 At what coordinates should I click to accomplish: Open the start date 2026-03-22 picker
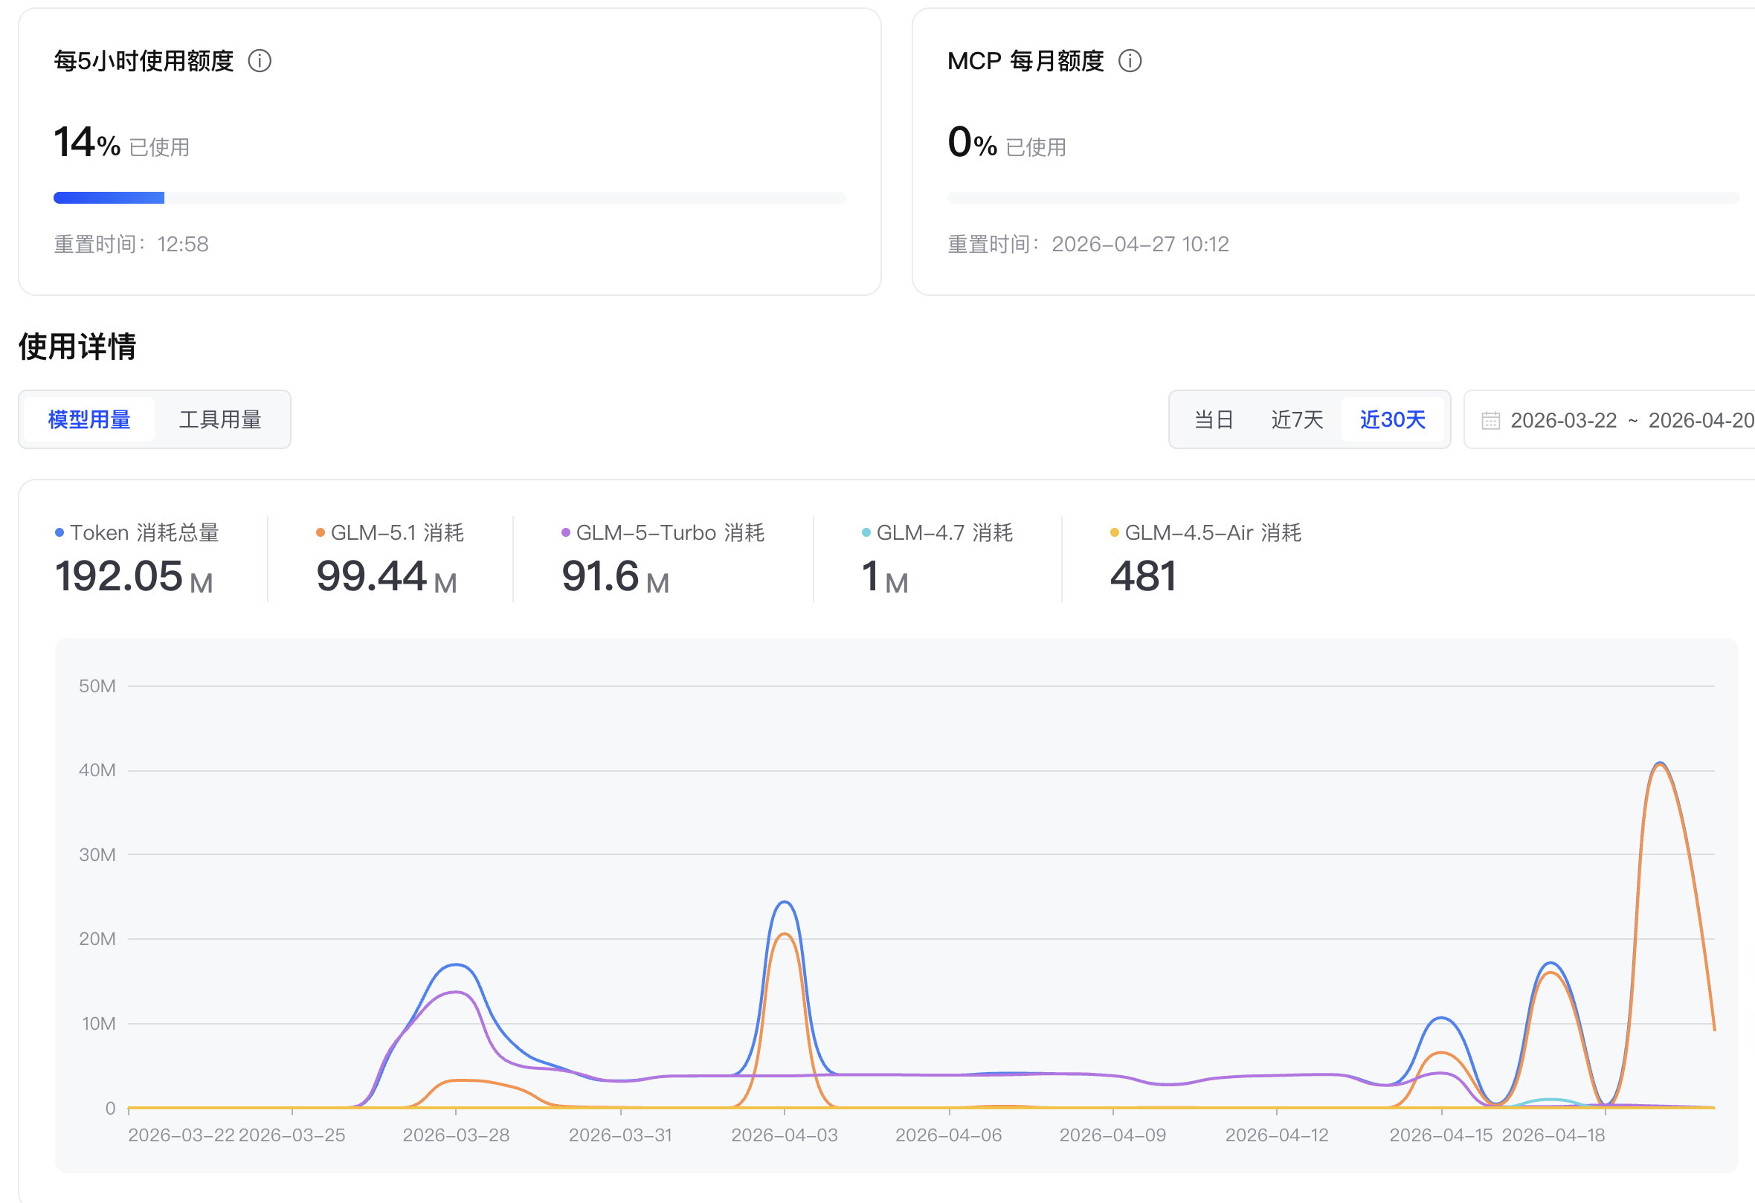[x=1563, y=420]
